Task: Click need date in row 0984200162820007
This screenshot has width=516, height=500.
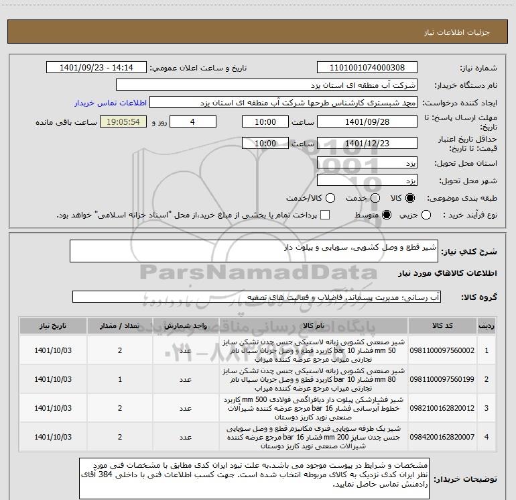Action: point(53,437)
